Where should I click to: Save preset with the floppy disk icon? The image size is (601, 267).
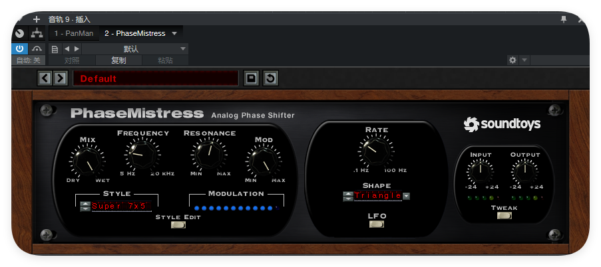tap(251, 78)
